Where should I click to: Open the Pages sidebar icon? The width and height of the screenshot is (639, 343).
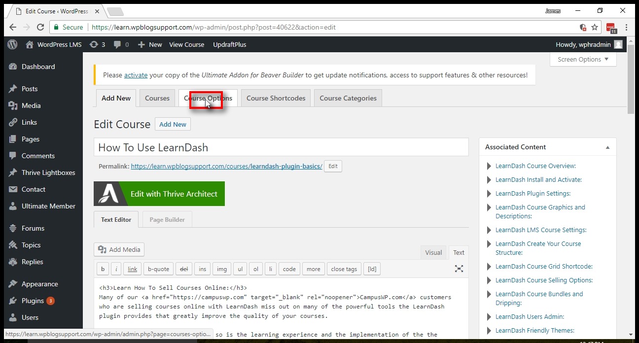13,139
